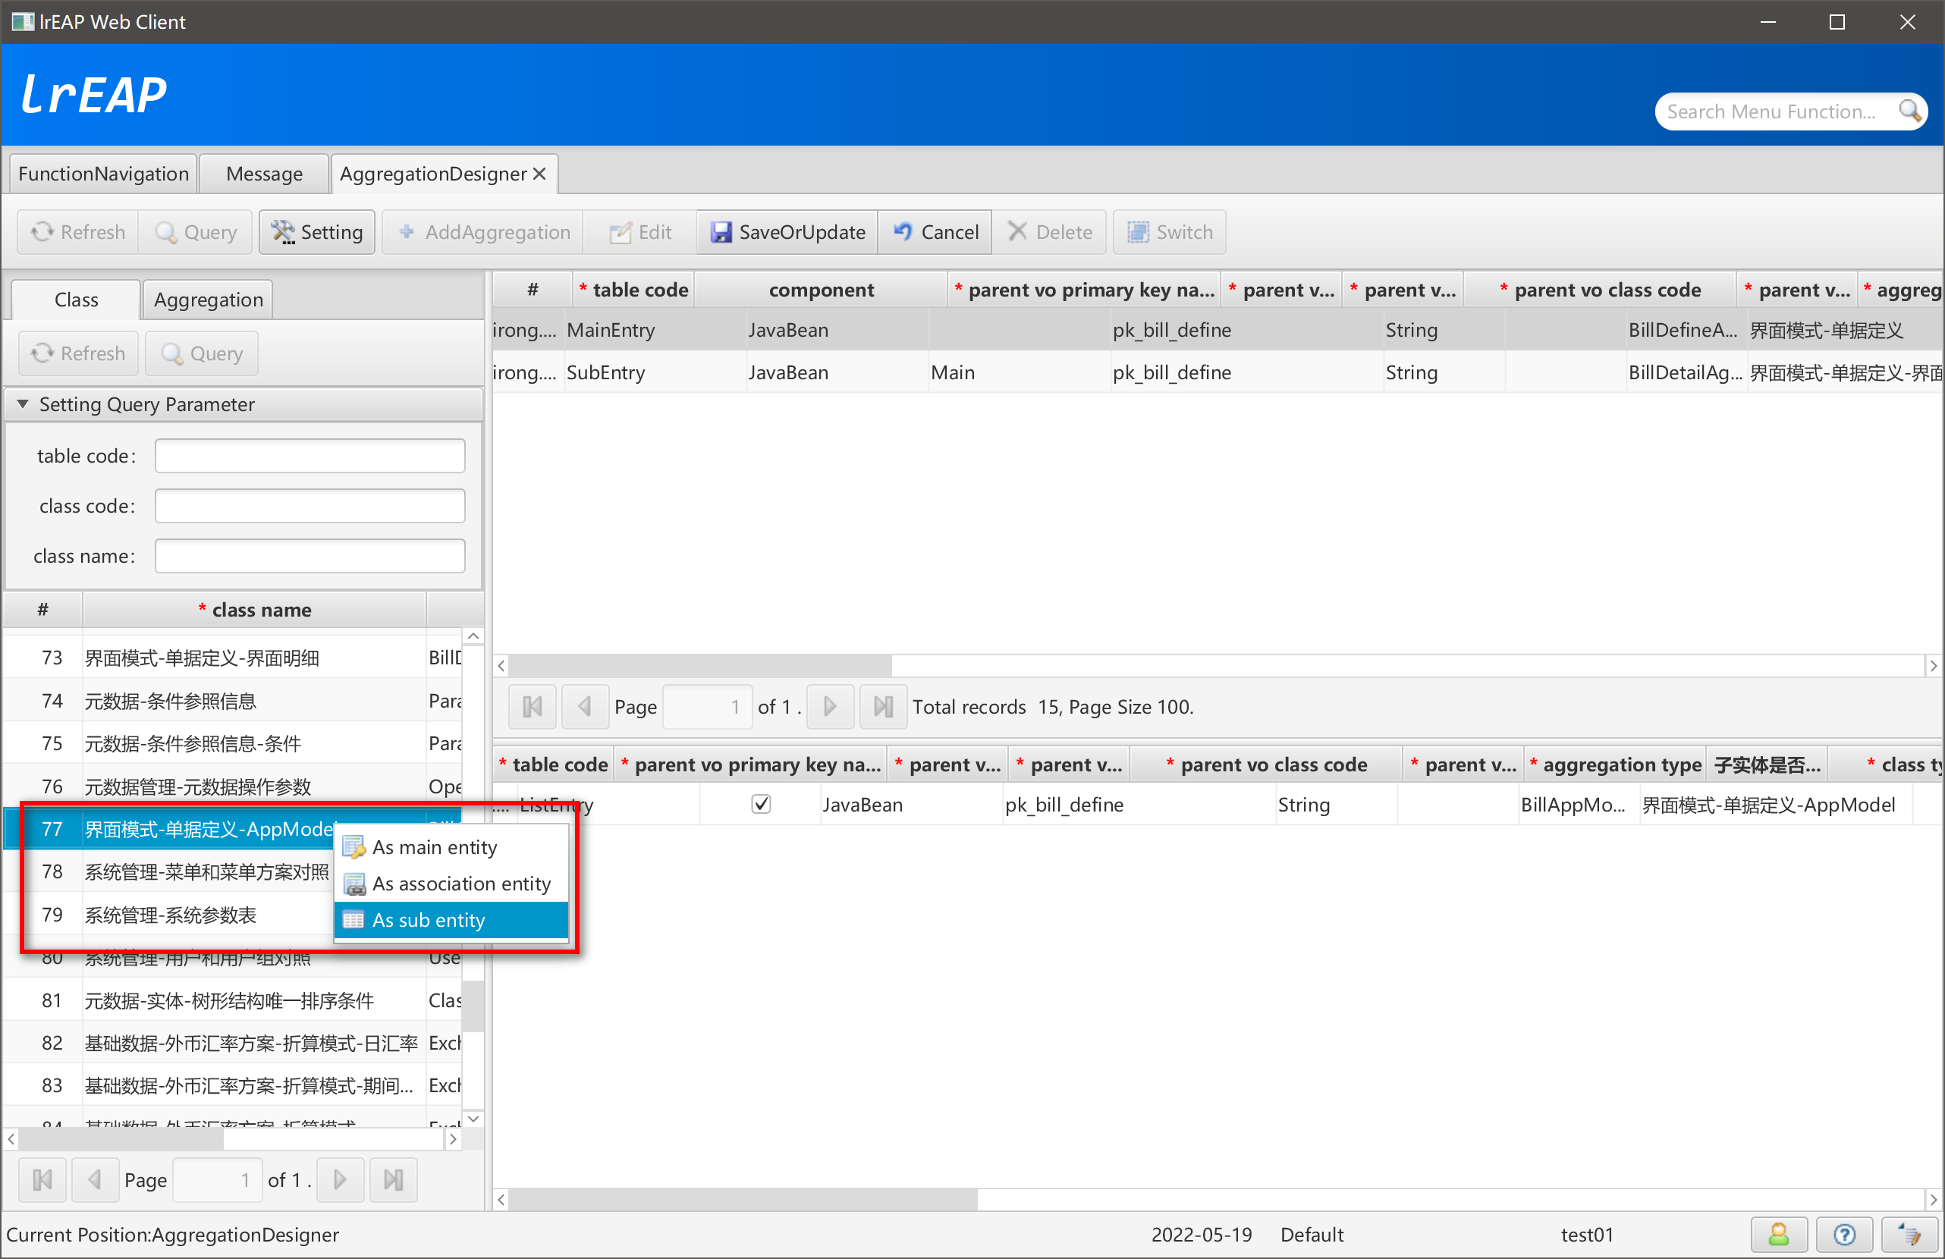The width and height of the screenshot is (1945, 1259).
Task: Choose As main entity from context menu
Action: [451, 847]
